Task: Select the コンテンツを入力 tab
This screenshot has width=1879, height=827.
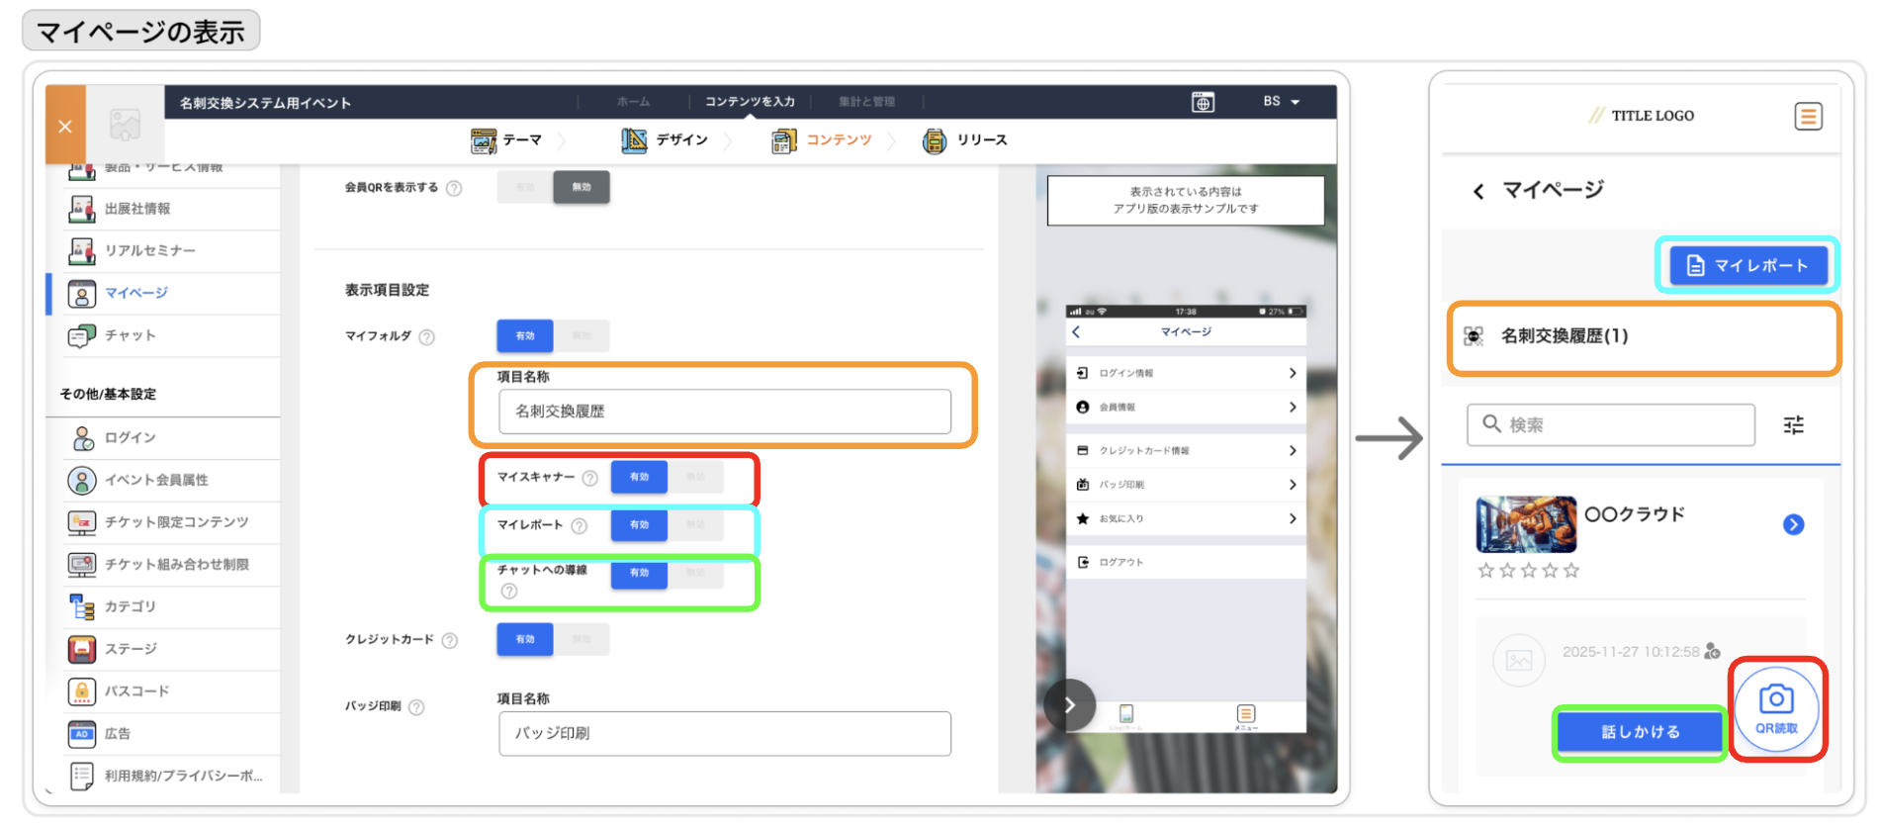Action: pyautogui.click(x=750, y=102)
